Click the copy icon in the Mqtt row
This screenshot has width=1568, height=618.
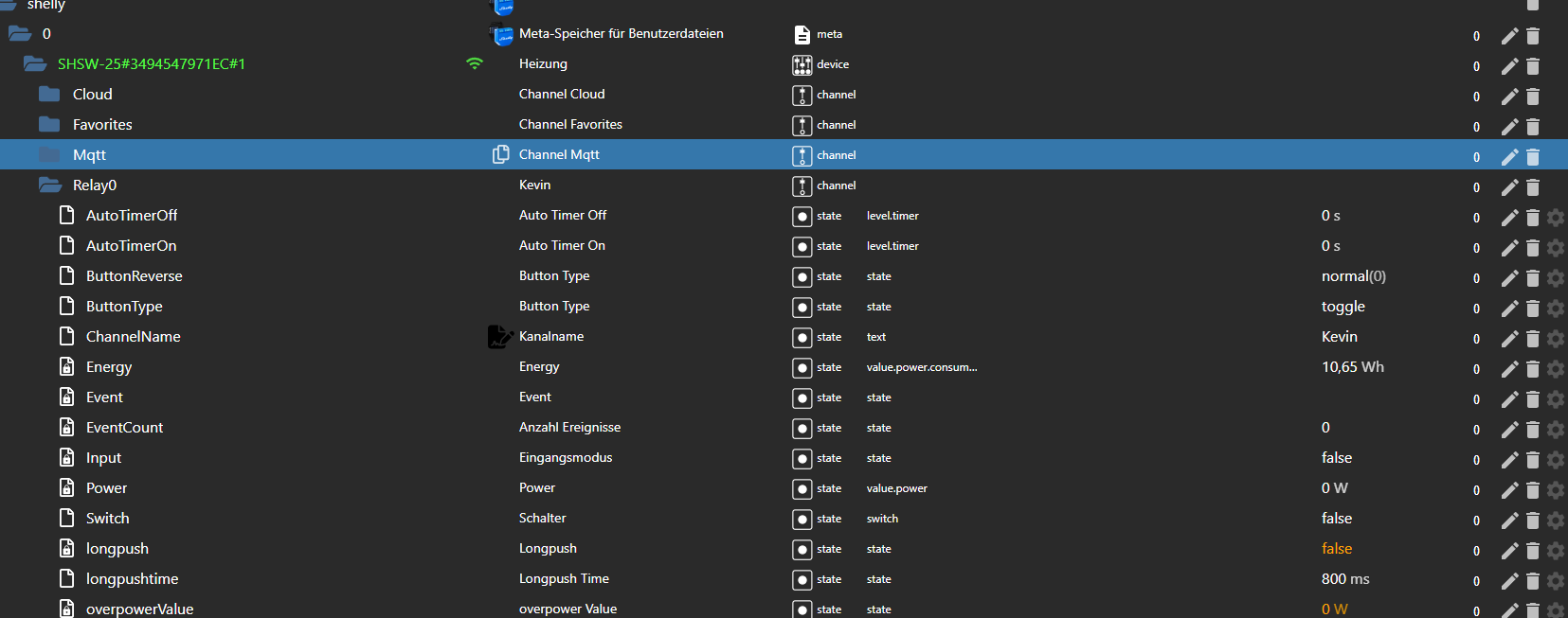500,154
